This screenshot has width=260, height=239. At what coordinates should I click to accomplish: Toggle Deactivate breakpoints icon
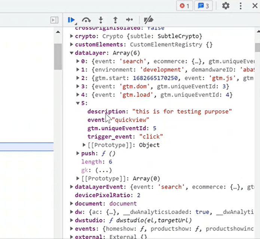click(x=149, y=20)
